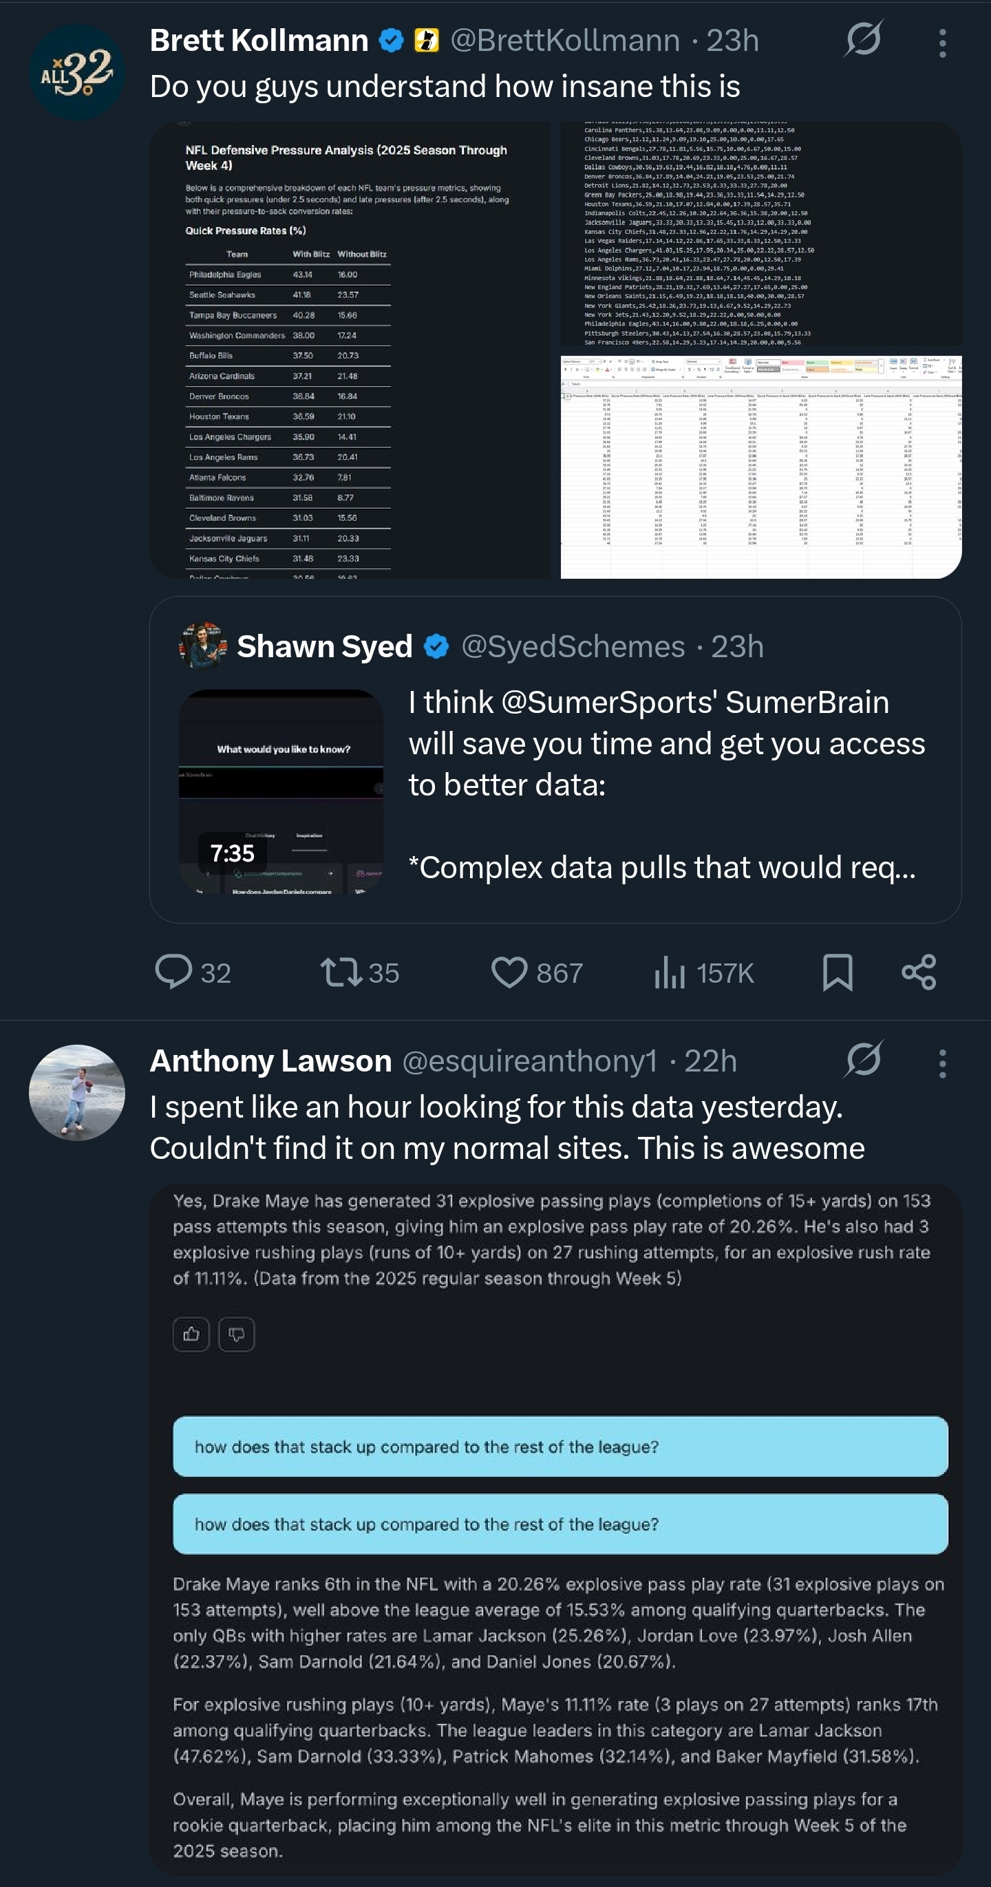
Task: Open reply icon with 32 comments
Action: [173, 972]
